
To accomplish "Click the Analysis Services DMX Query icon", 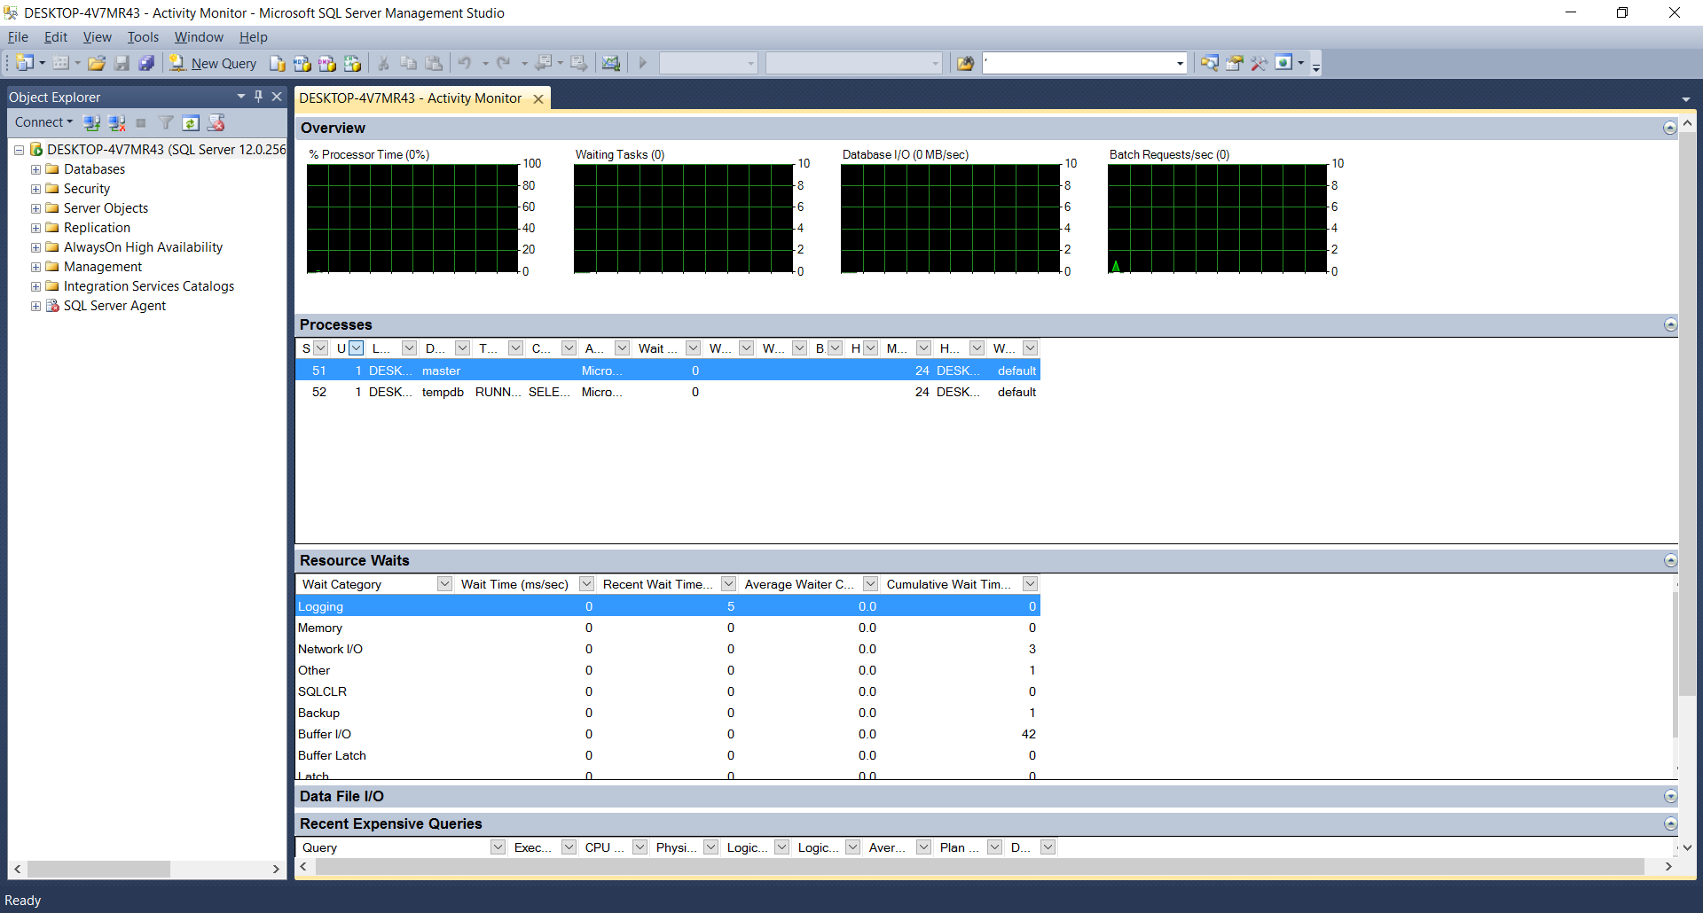I will point(327,63).
